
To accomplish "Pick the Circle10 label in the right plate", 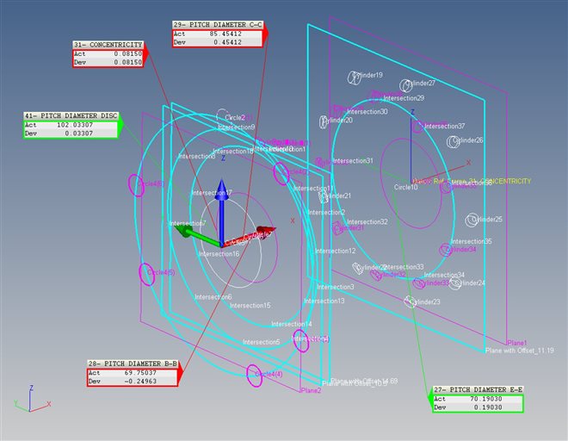I will [405, 187].
